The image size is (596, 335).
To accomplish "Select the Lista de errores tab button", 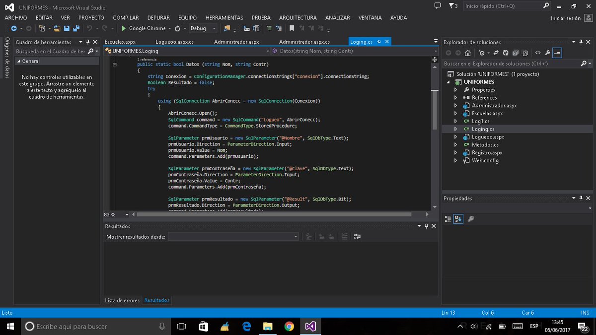I will click(122, 300).
